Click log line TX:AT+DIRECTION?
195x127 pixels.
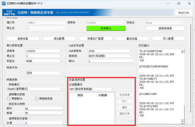coord(151,51)
